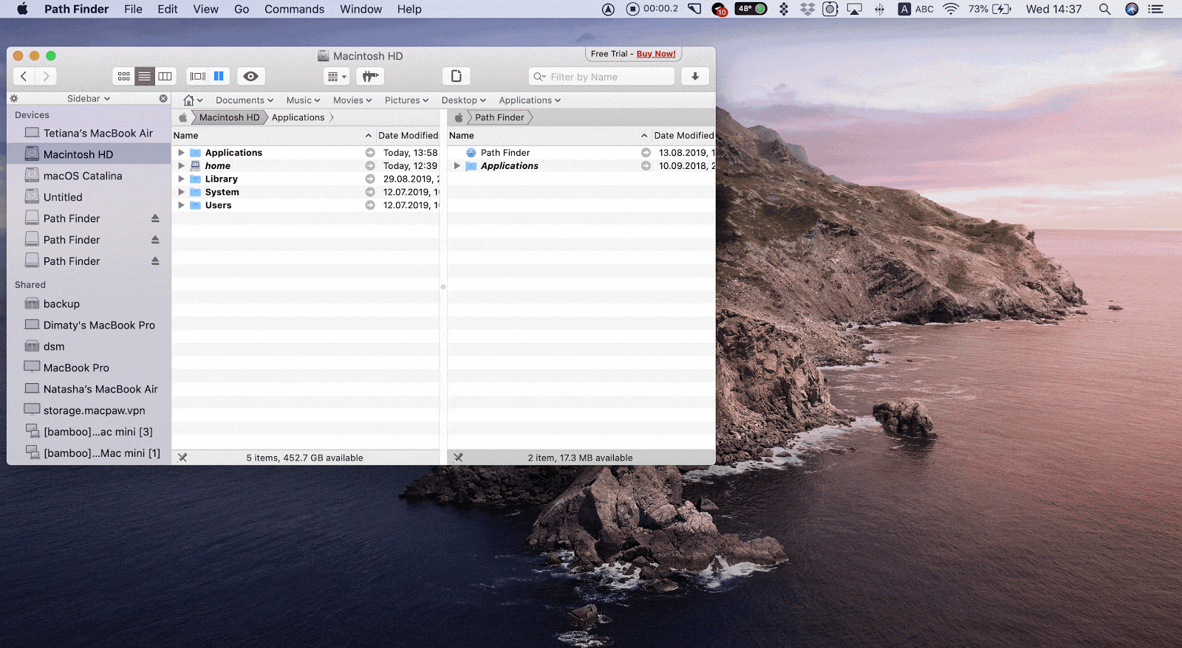This screenshot has height=648, width=1182.
Task: Click the action arrow beside Path Finder app row
Action: (646, 153)
